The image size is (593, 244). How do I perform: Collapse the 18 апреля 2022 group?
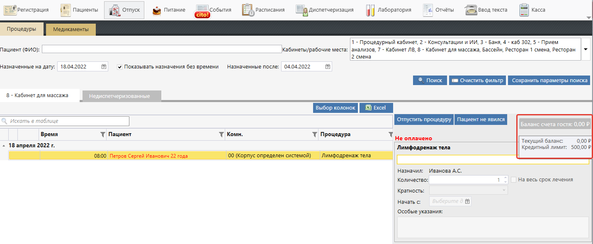click(4, 146)
